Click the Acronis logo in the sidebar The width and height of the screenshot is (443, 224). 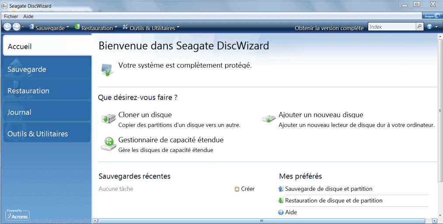click(x=17, y=215)
